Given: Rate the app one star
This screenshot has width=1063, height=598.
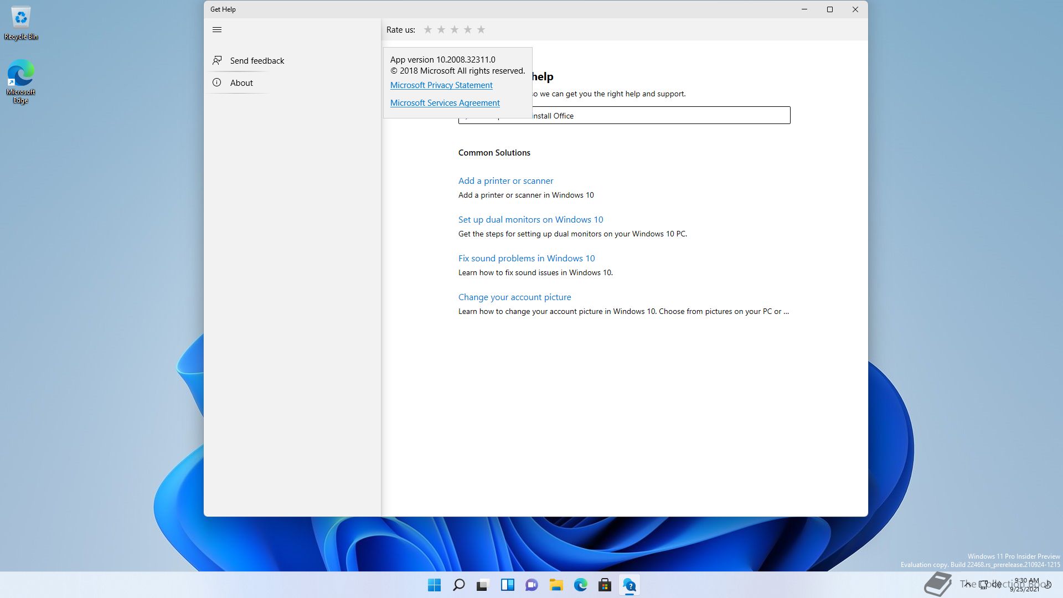Looking at the screenshot, I should [x=428, y=30].
